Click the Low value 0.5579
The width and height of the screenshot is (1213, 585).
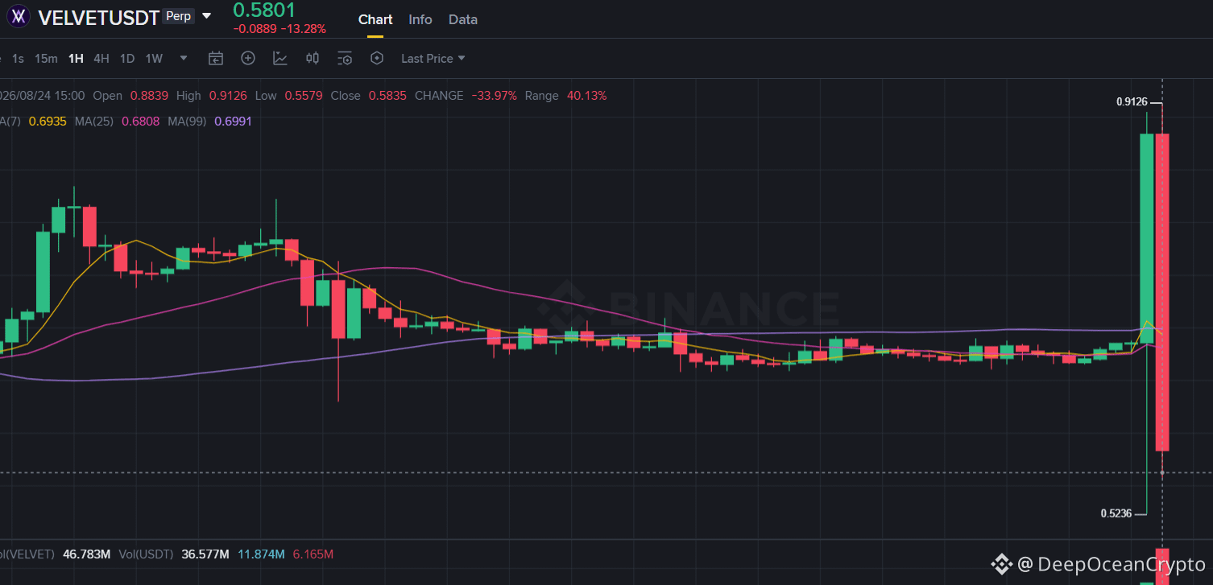click(x=303, y=96)
